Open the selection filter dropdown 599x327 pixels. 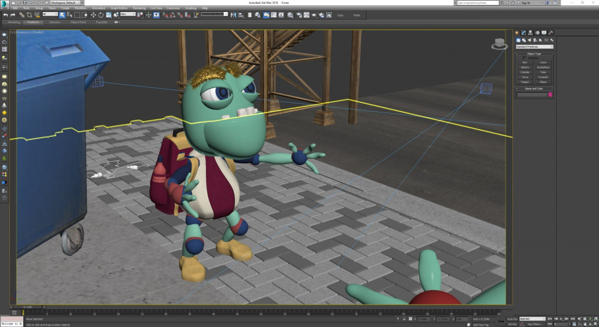point(50,14)
